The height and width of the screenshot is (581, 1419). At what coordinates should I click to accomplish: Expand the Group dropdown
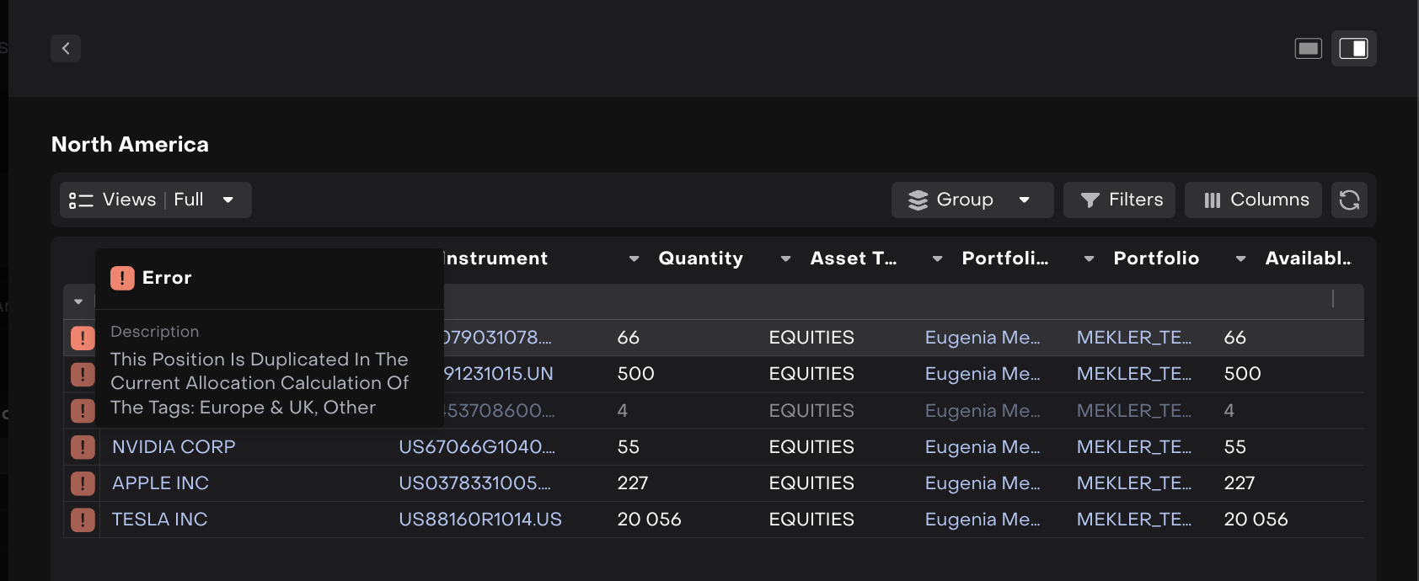[972, 200]
